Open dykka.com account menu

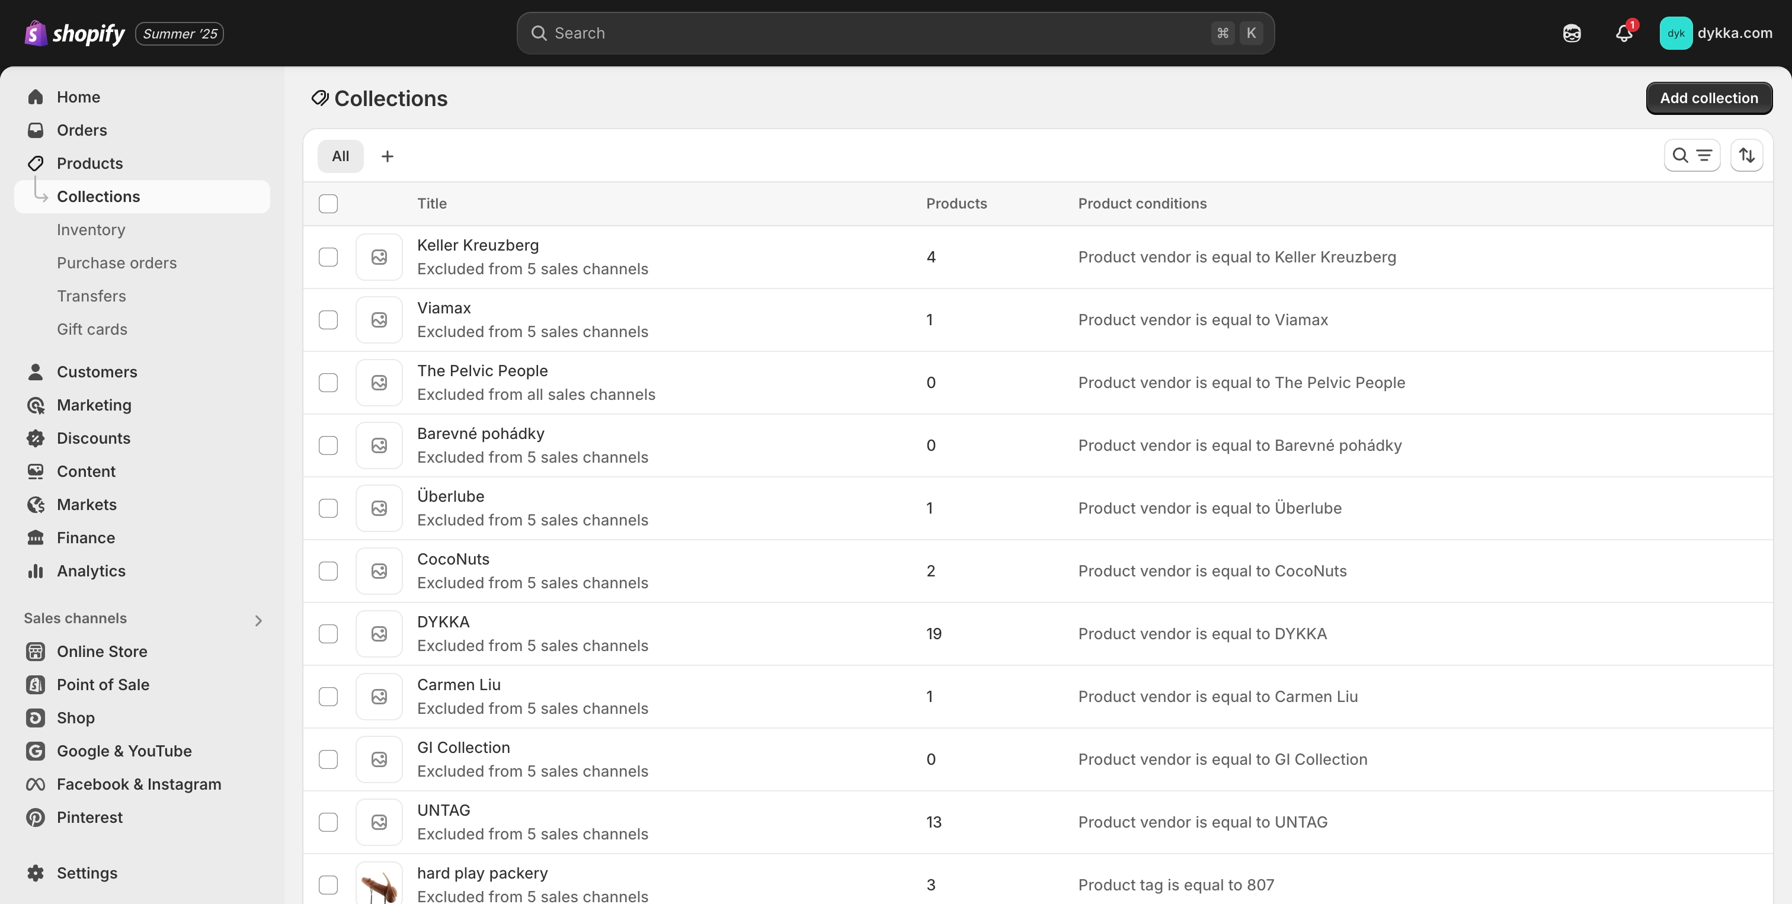tap(1716, 33)
